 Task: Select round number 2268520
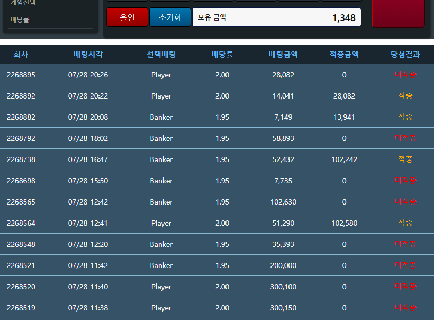pos(21,287)
